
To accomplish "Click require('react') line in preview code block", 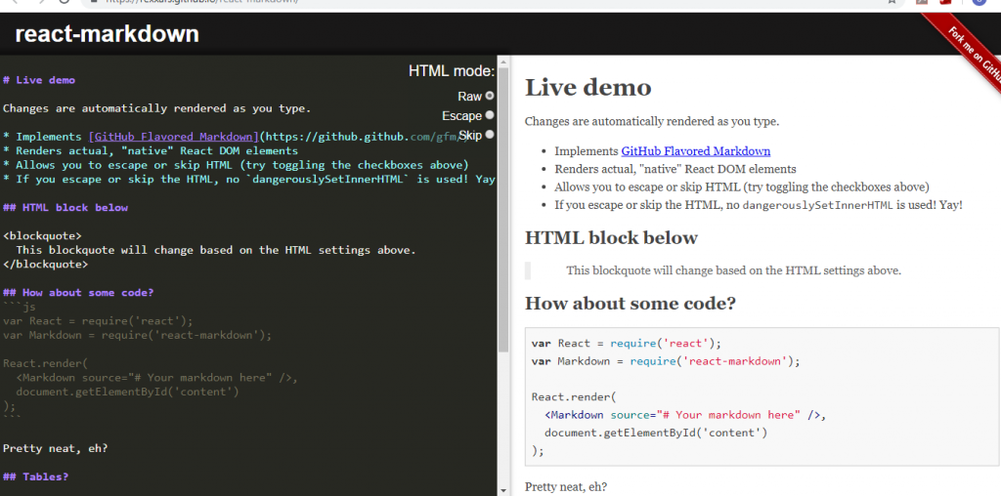I will click(x=627, y=343).
